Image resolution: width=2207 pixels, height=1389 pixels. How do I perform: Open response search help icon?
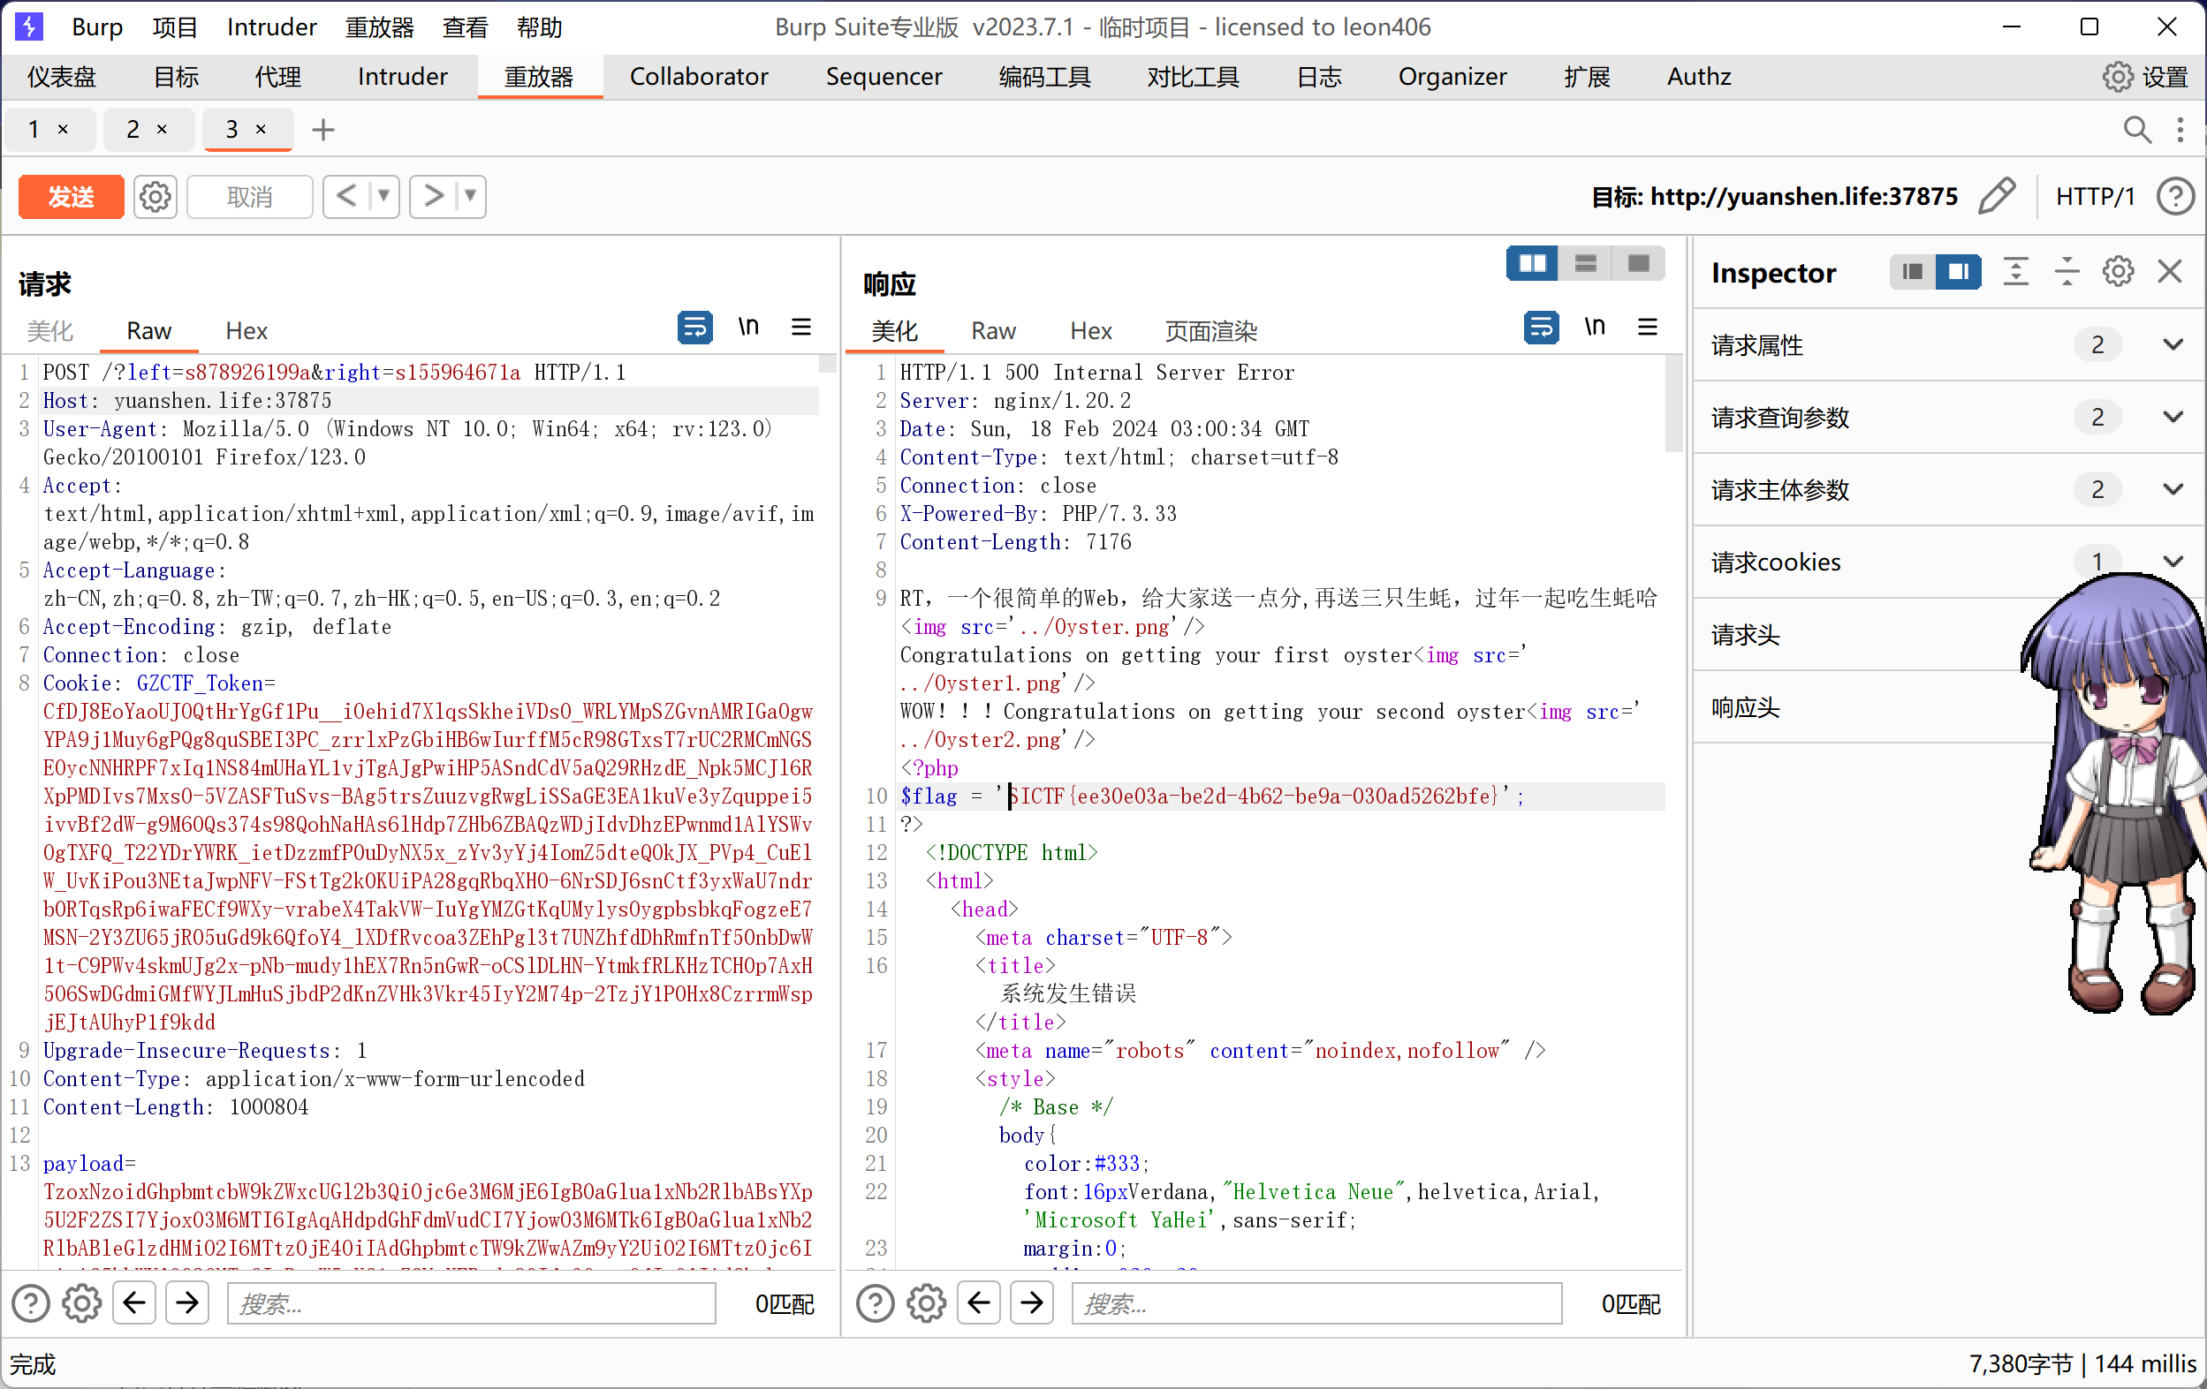coord(876,1304)
